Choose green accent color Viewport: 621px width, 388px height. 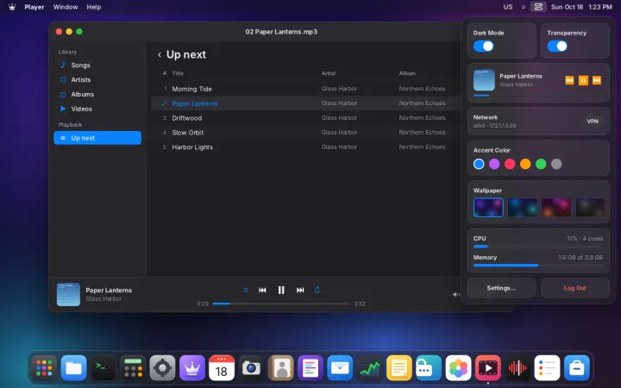point(541,164)
